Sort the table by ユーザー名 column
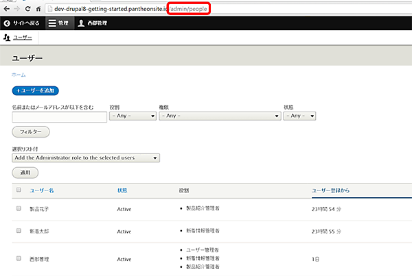Screen dimensions: 412x276 pyautogui.click(x=41, y=190)
